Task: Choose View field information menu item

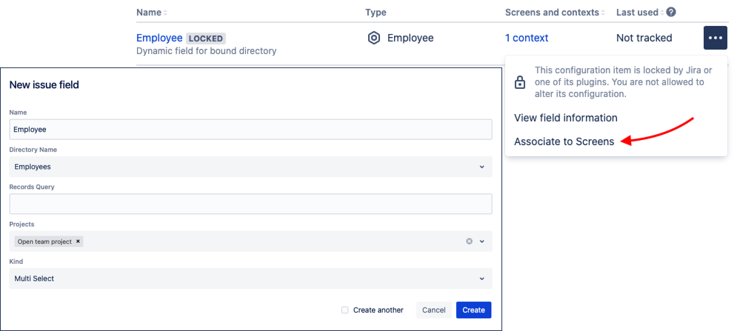Action: [x=566, y=118]
